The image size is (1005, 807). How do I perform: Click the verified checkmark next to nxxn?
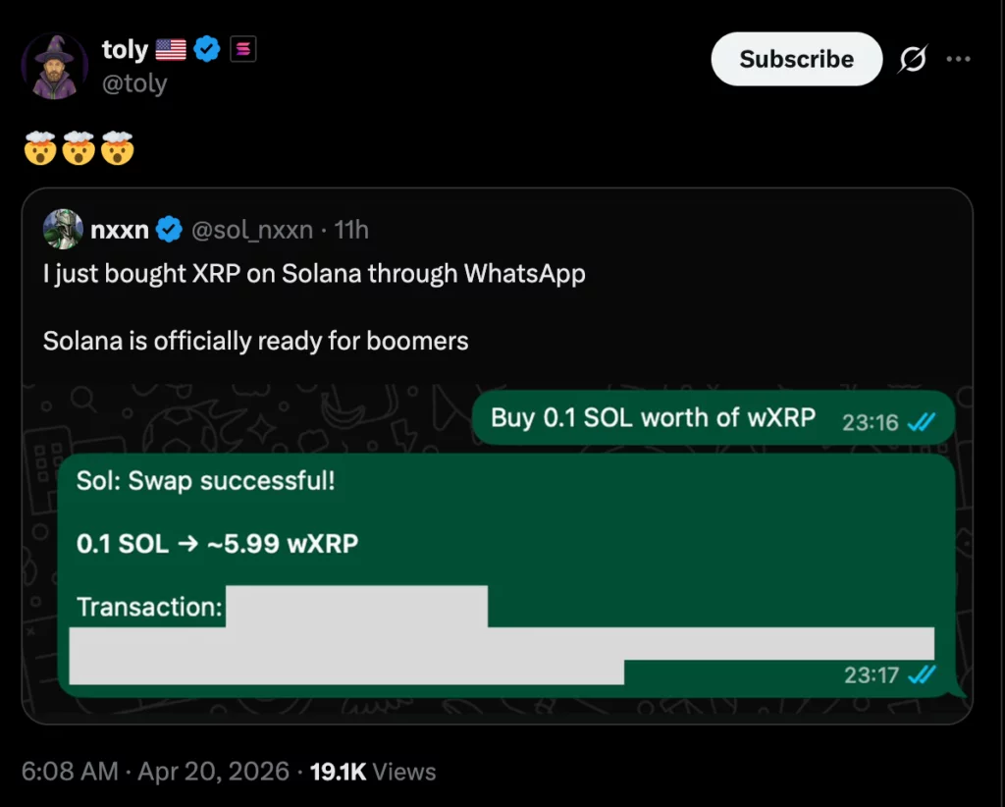[x=169, y=229]
